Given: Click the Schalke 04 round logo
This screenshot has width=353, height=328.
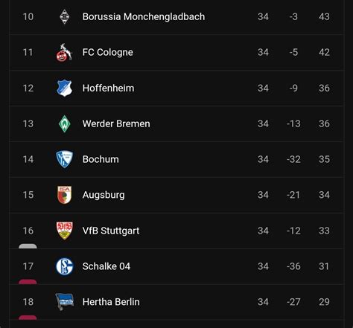Looking at the screenshot, I should 65,266.
